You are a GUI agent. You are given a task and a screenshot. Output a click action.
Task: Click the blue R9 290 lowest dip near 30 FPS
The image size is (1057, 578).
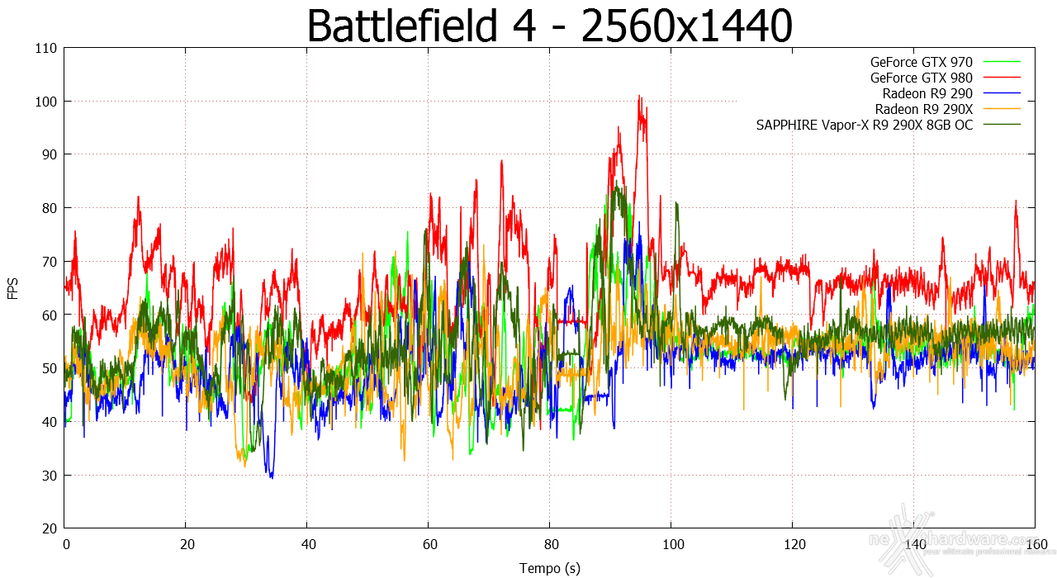click(271, 476)
